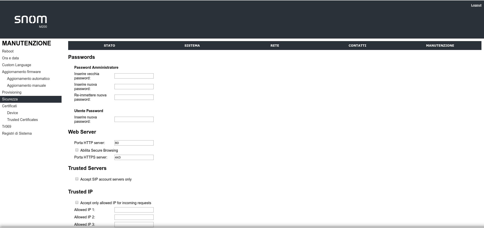The height and width of the screenshot is (228, 484).
Task: Click the Trusted IP heading
Action: click(x=80, y=192)
